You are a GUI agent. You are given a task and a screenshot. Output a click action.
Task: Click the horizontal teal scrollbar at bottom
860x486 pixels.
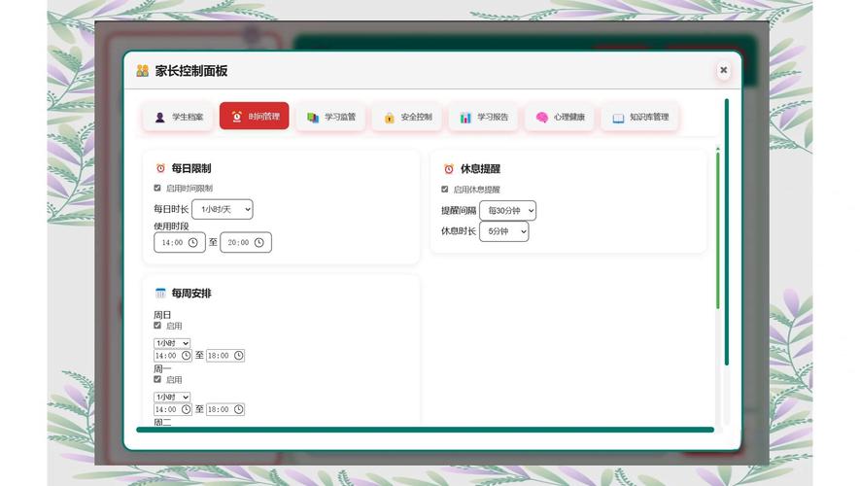pos(425,430)
